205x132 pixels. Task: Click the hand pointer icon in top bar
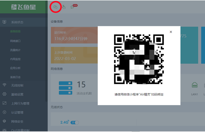(64, 7)
